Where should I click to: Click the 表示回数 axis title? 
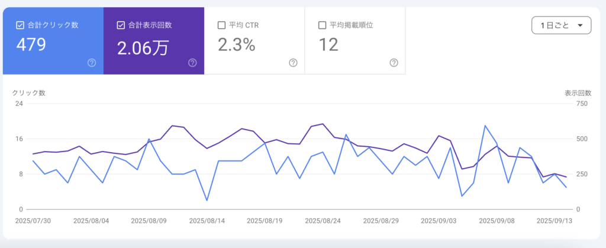(x=578, y=93)
